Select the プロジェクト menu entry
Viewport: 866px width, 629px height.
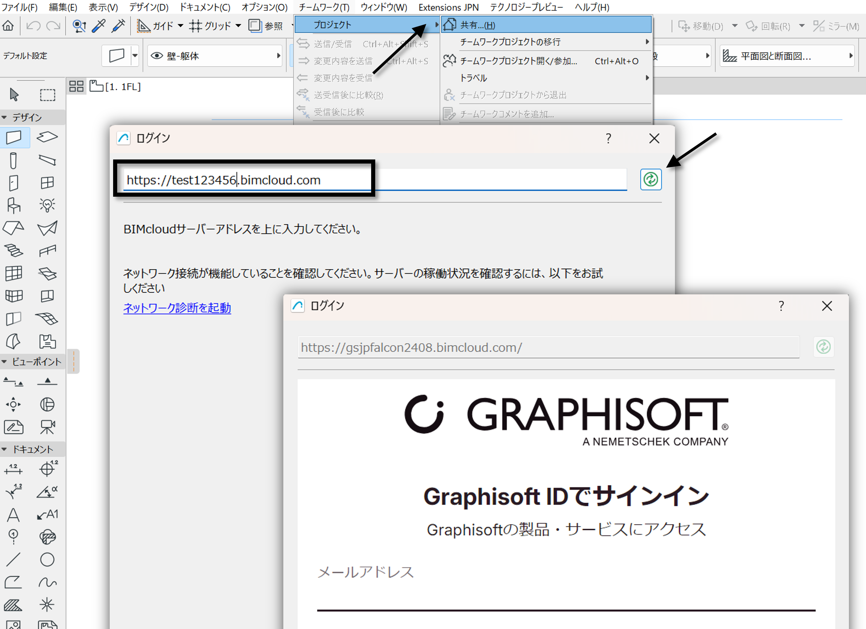point(367,25)
